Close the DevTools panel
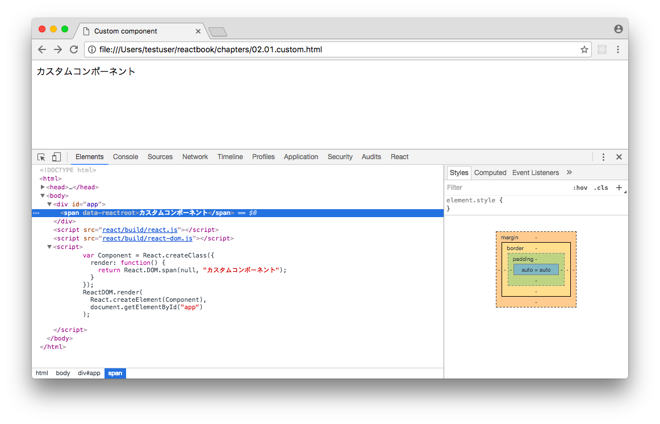Viewport: 660px width, 424px height. pyautogui.click(x=619, y=157)
